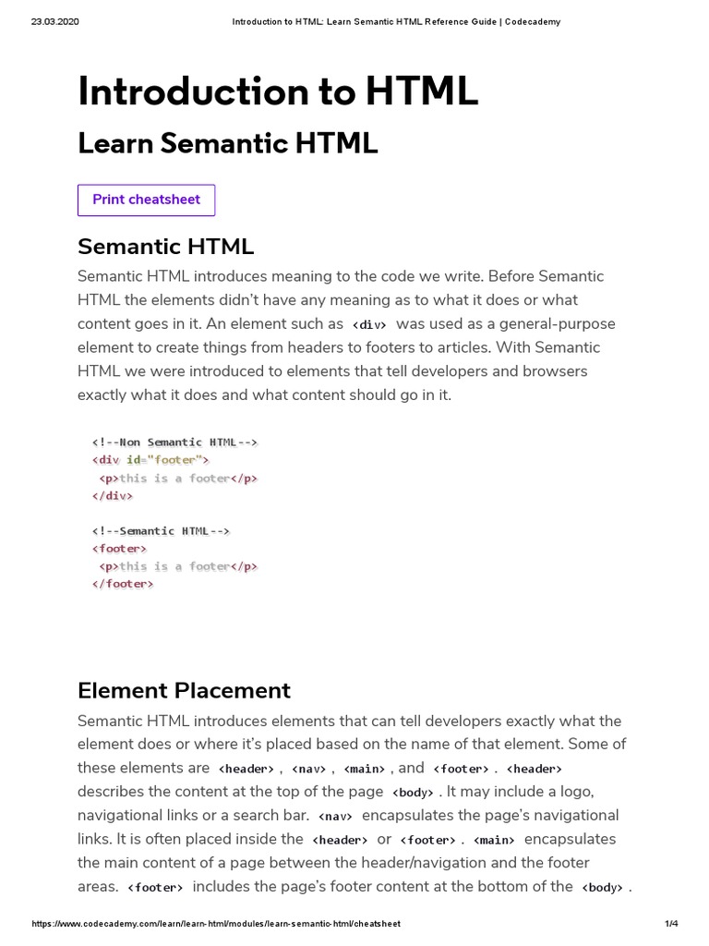Click the <p> line directly under the div id="footer" line
The width and height of the screenshot is (709, 946).
pos(178,478)
